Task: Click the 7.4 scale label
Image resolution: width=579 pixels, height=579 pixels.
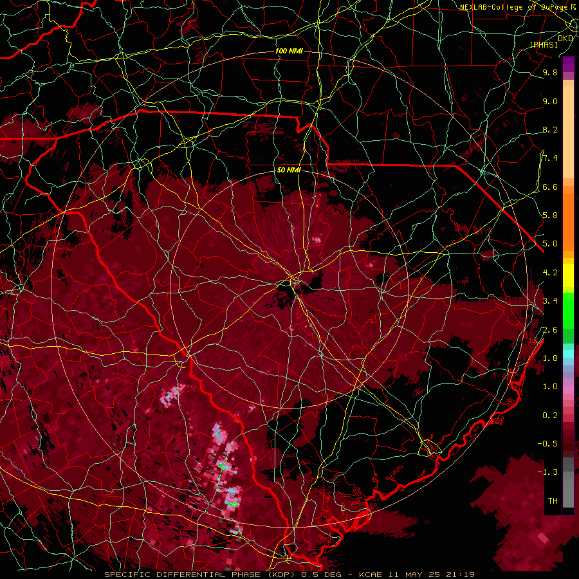Action: 550,158
